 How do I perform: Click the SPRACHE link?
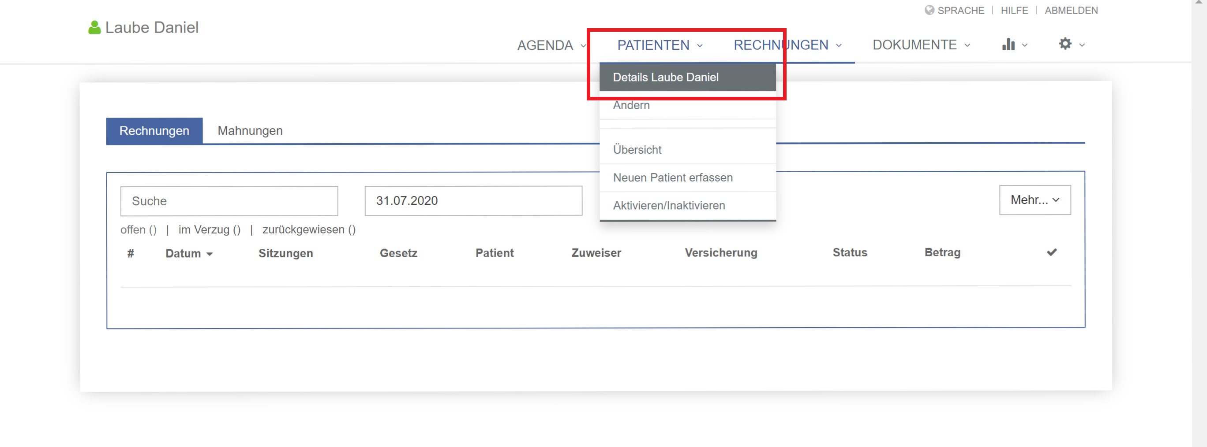pos(960,10)
